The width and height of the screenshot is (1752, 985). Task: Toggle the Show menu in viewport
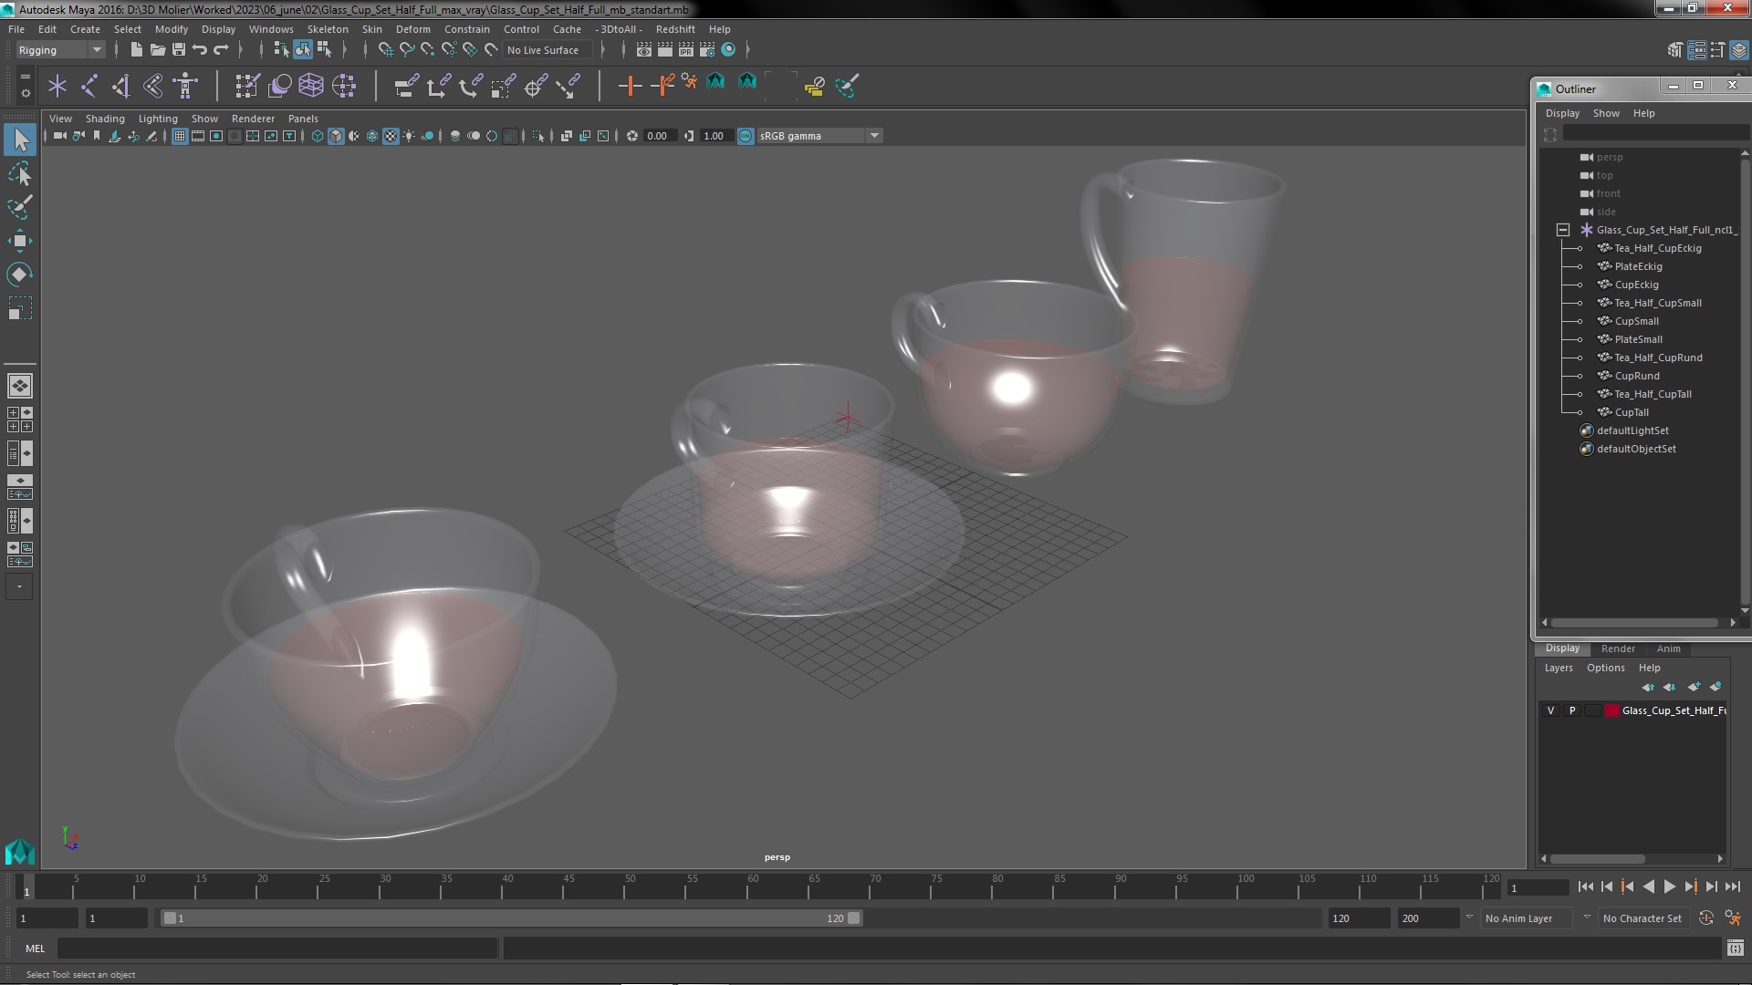click(x=204, y=118)
